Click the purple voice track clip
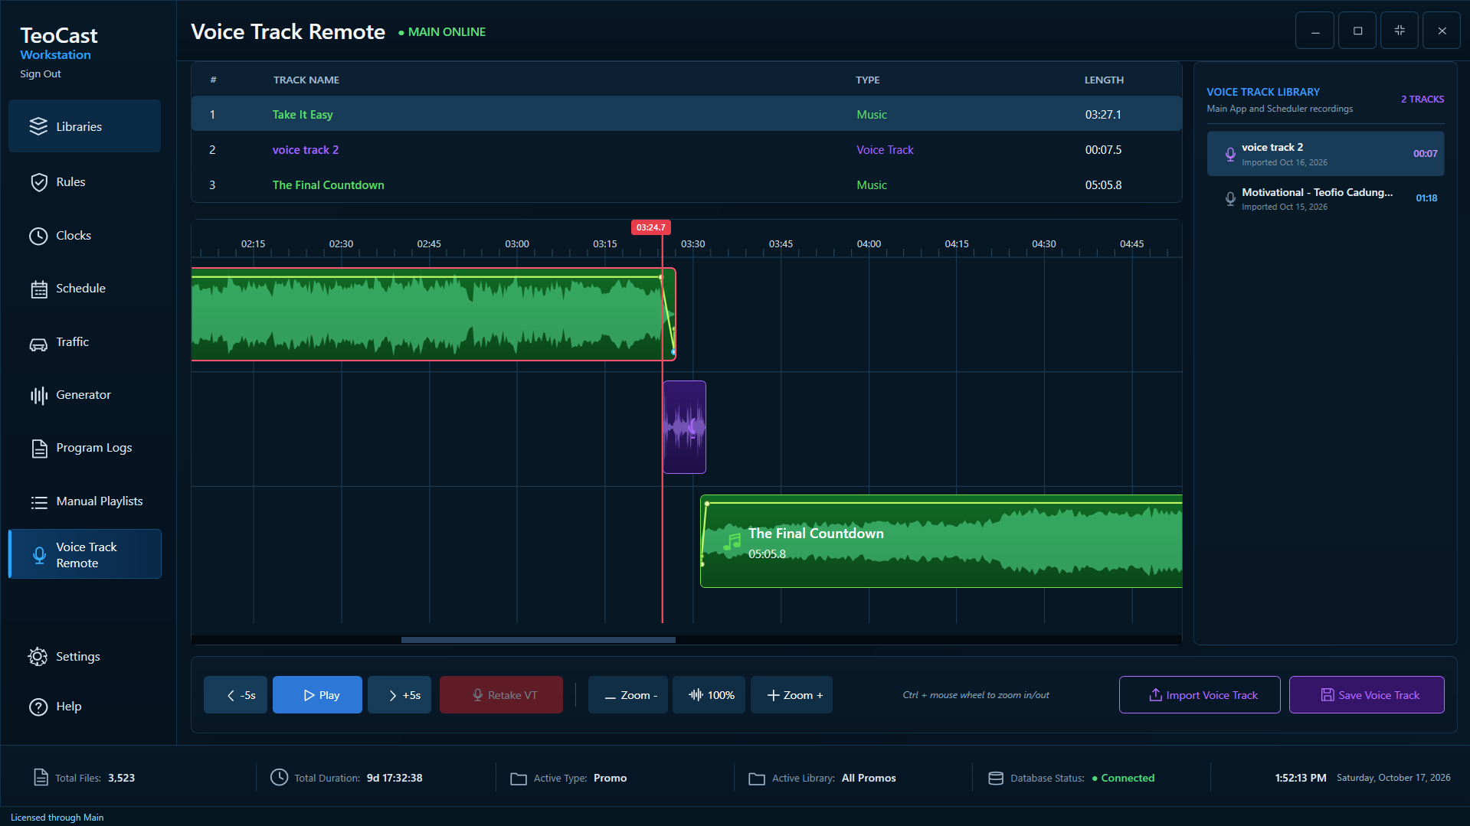Screen dimensions: 1470x826 tap(684, 427)
